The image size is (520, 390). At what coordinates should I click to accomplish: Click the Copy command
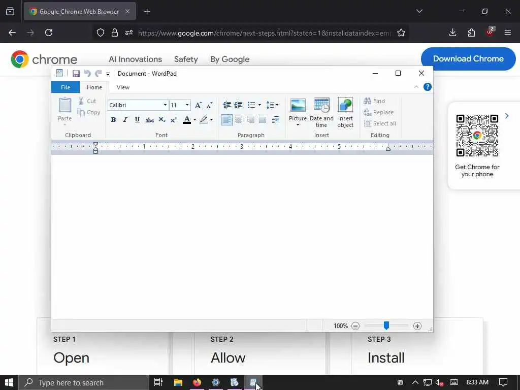(88, 112)
